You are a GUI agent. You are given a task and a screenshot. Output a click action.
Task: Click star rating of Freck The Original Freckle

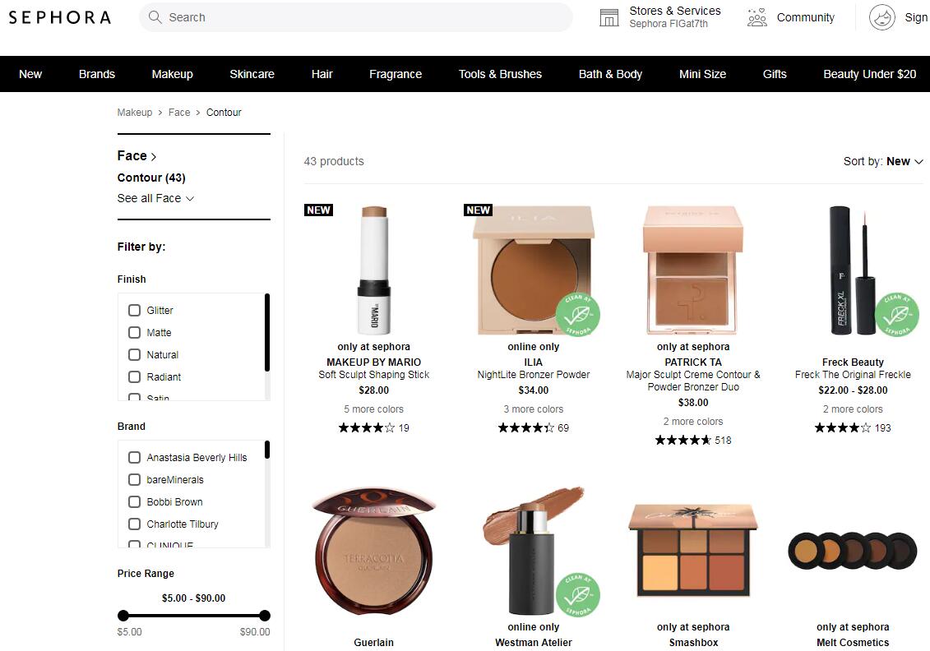point(843,427)
